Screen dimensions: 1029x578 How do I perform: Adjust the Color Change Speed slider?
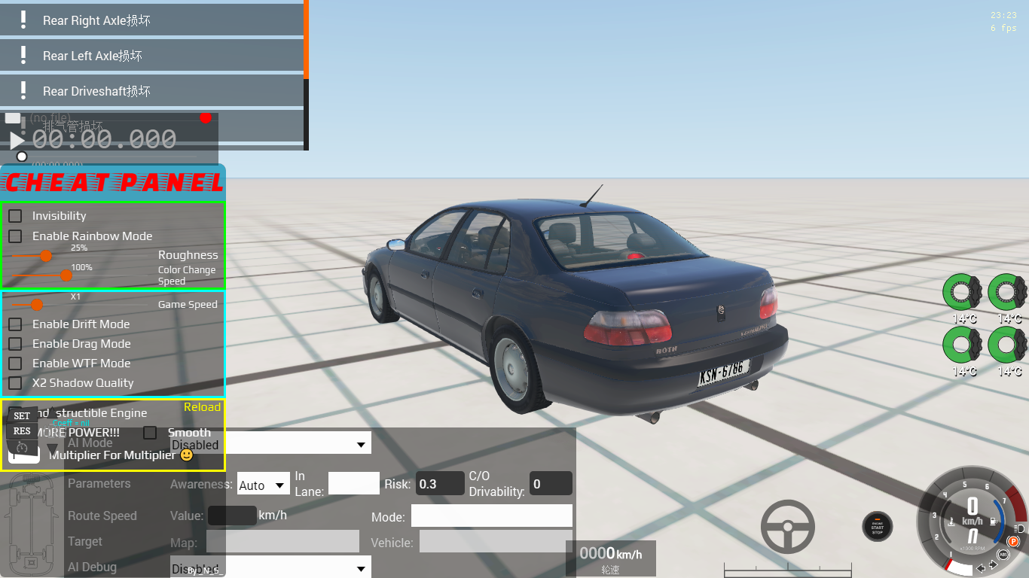pyautogui.click(x=66, y=275)
